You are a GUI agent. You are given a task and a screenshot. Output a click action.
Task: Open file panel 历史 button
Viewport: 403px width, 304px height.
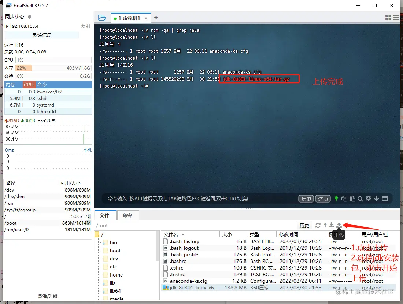tap(304, 226)
